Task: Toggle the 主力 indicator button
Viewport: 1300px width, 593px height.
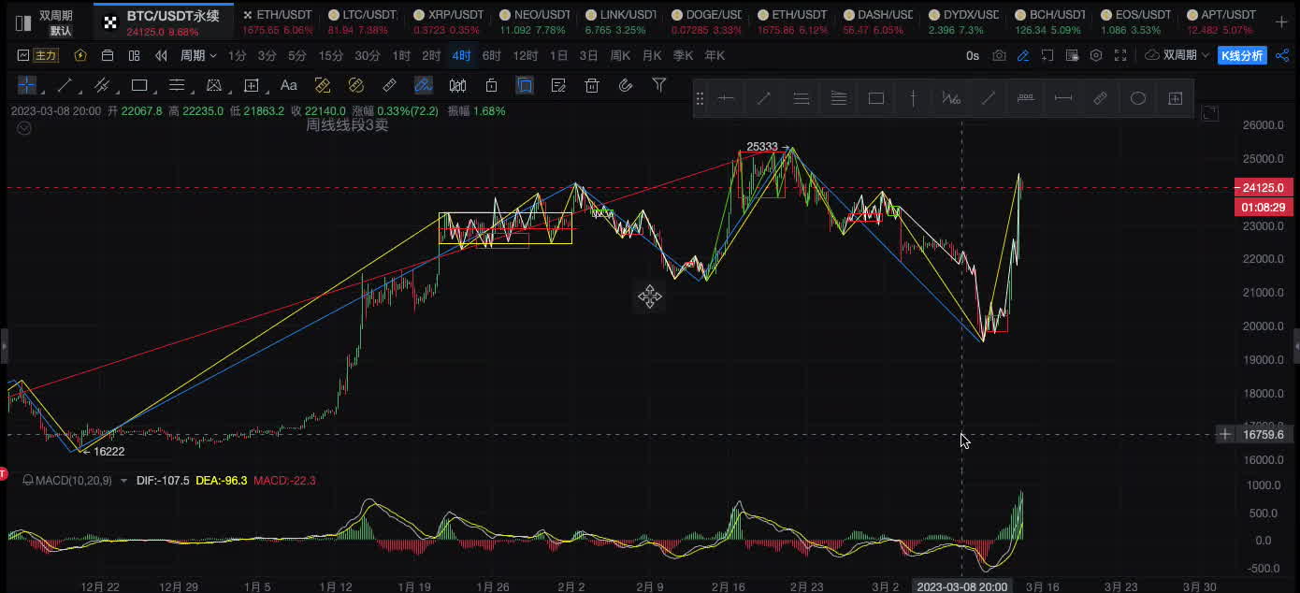Action: coord(38,56)
